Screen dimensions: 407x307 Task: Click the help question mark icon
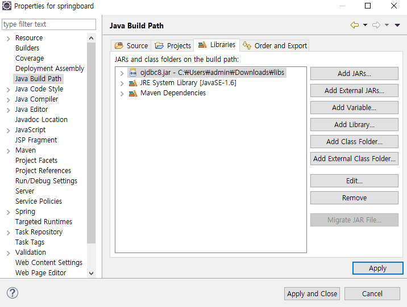[12, 293]
